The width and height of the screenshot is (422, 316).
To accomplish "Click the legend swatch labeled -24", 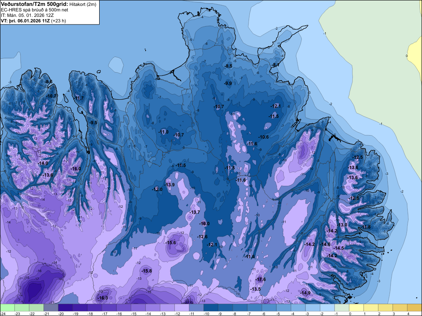I will [x=7, y=308].
